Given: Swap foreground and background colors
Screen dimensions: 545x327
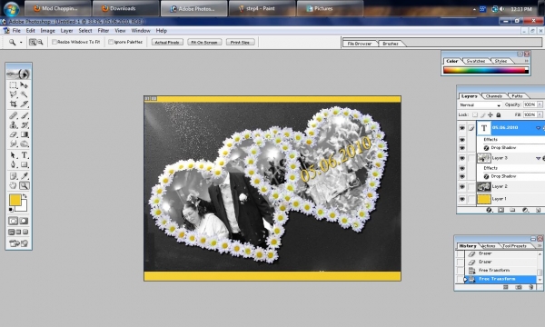Looking at the screenshot, I should pos(25,197).
